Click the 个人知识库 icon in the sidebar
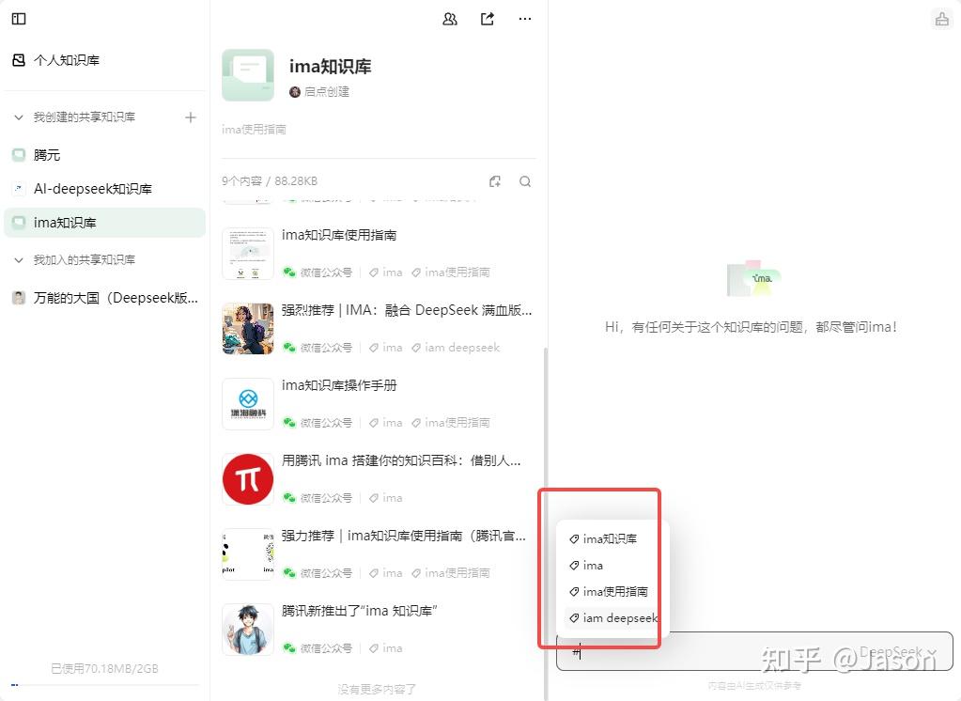 (20, 59)
